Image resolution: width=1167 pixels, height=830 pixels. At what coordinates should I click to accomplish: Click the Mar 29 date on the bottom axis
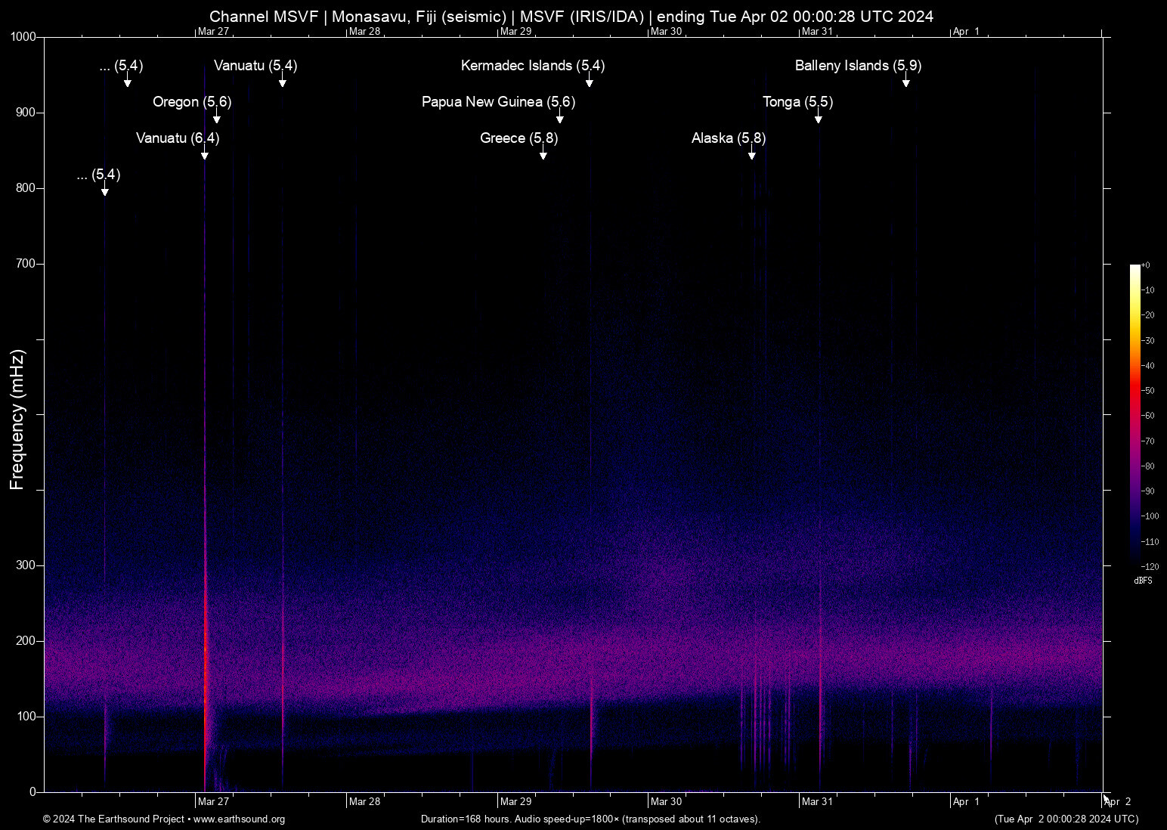pos(515,801)
